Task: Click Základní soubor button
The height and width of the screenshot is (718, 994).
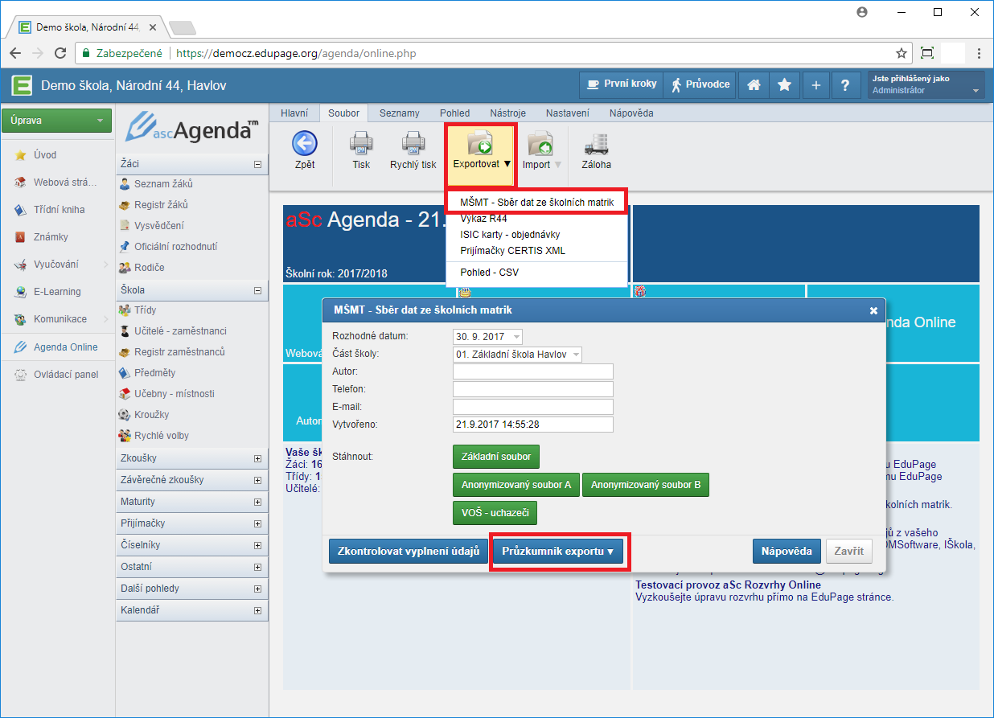Action: pos(496,456)
